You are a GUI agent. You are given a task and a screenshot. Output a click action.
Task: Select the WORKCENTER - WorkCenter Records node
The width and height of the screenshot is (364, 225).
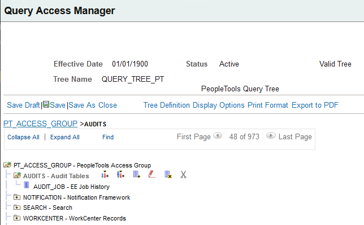pyautogui.click(x=75, y=218)
